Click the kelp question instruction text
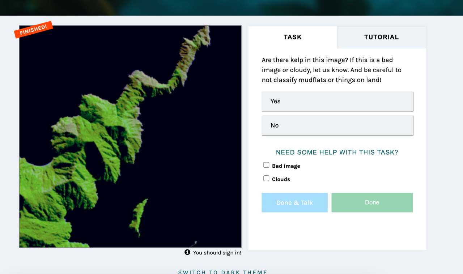The image size is (463, 274). (x=332, y=70)
